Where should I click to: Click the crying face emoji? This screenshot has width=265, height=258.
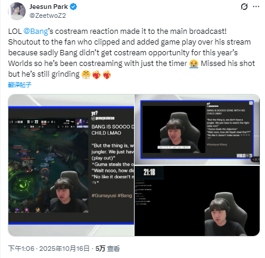[x=194, y=64]
